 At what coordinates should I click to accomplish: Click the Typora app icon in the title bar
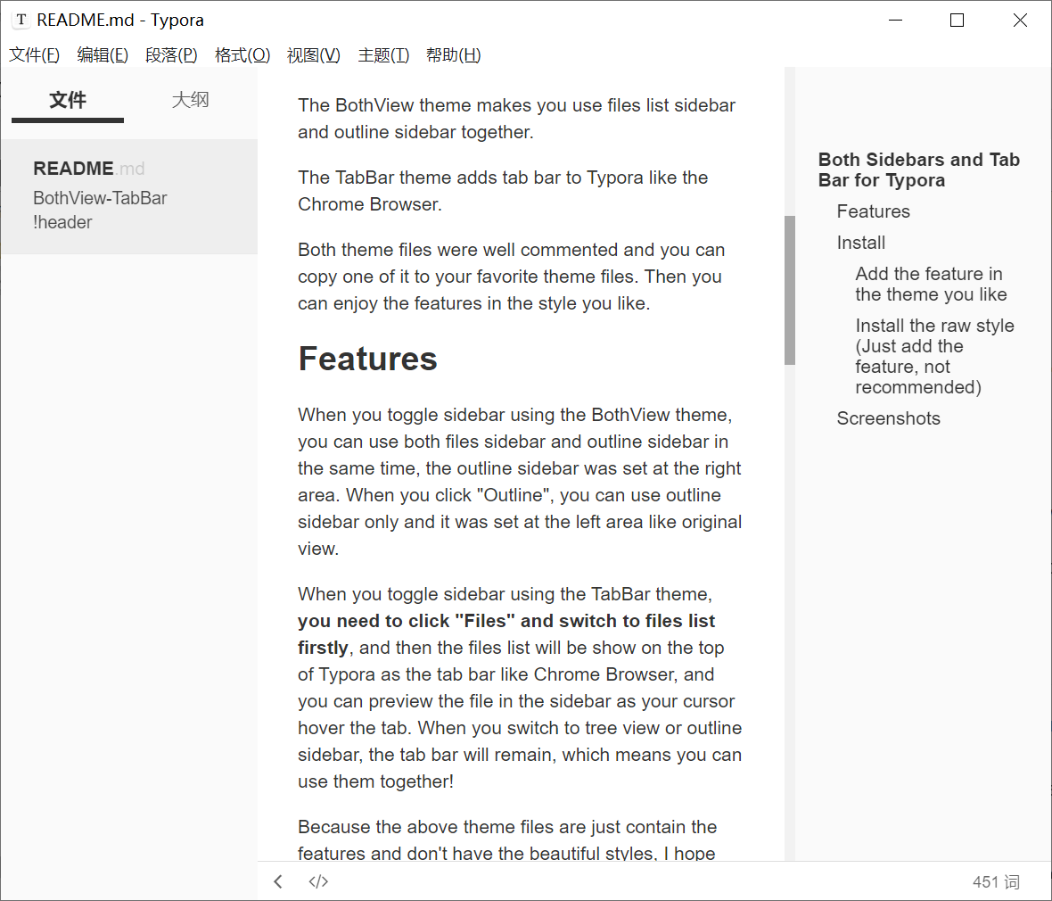[x=21, y=21]
